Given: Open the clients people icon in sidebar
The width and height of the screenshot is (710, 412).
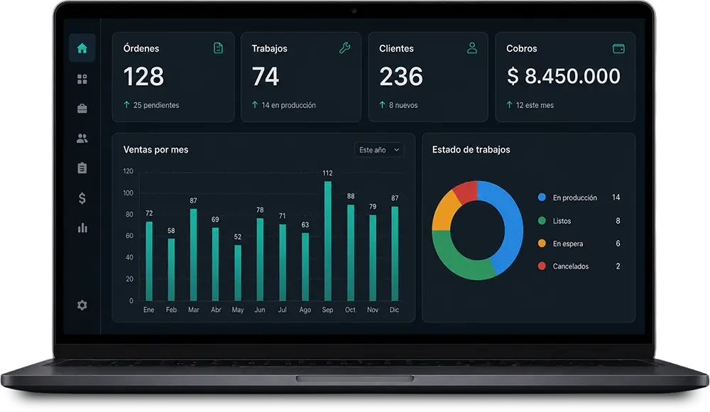Looking at the screenshot, I should coord(82,139).
